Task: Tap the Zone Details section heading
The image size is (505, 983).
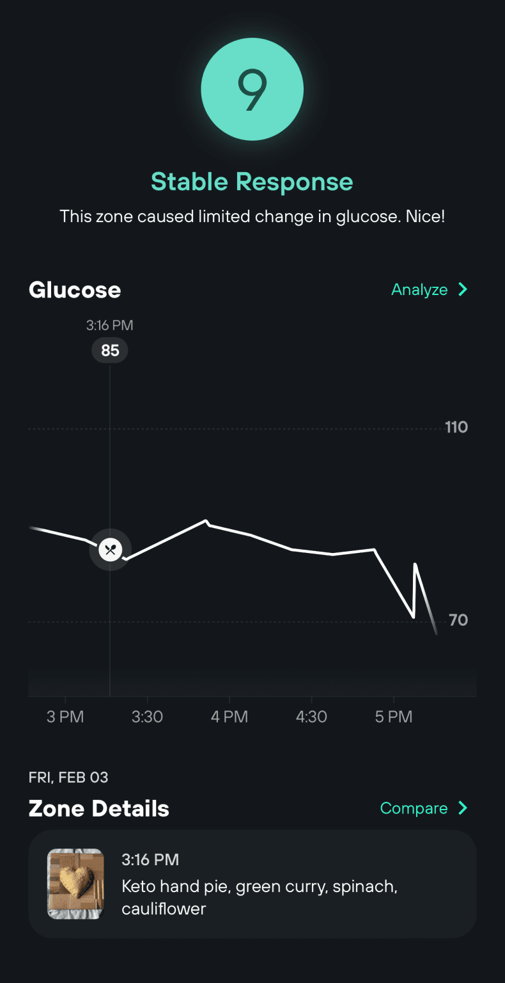Action: click(x=99, y=808)
